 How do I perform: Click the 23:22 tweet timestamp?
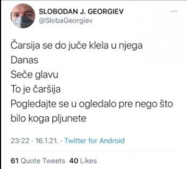(x=20, y=141)
